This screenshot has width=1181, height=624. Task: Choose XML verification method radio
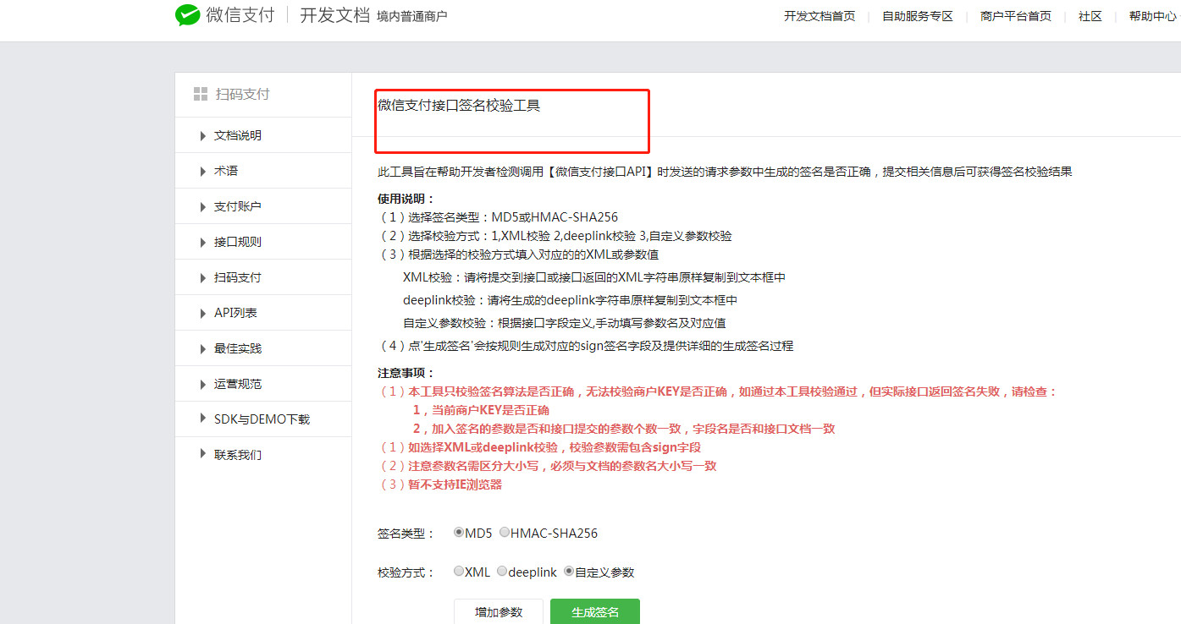click(x=459, y=572)
